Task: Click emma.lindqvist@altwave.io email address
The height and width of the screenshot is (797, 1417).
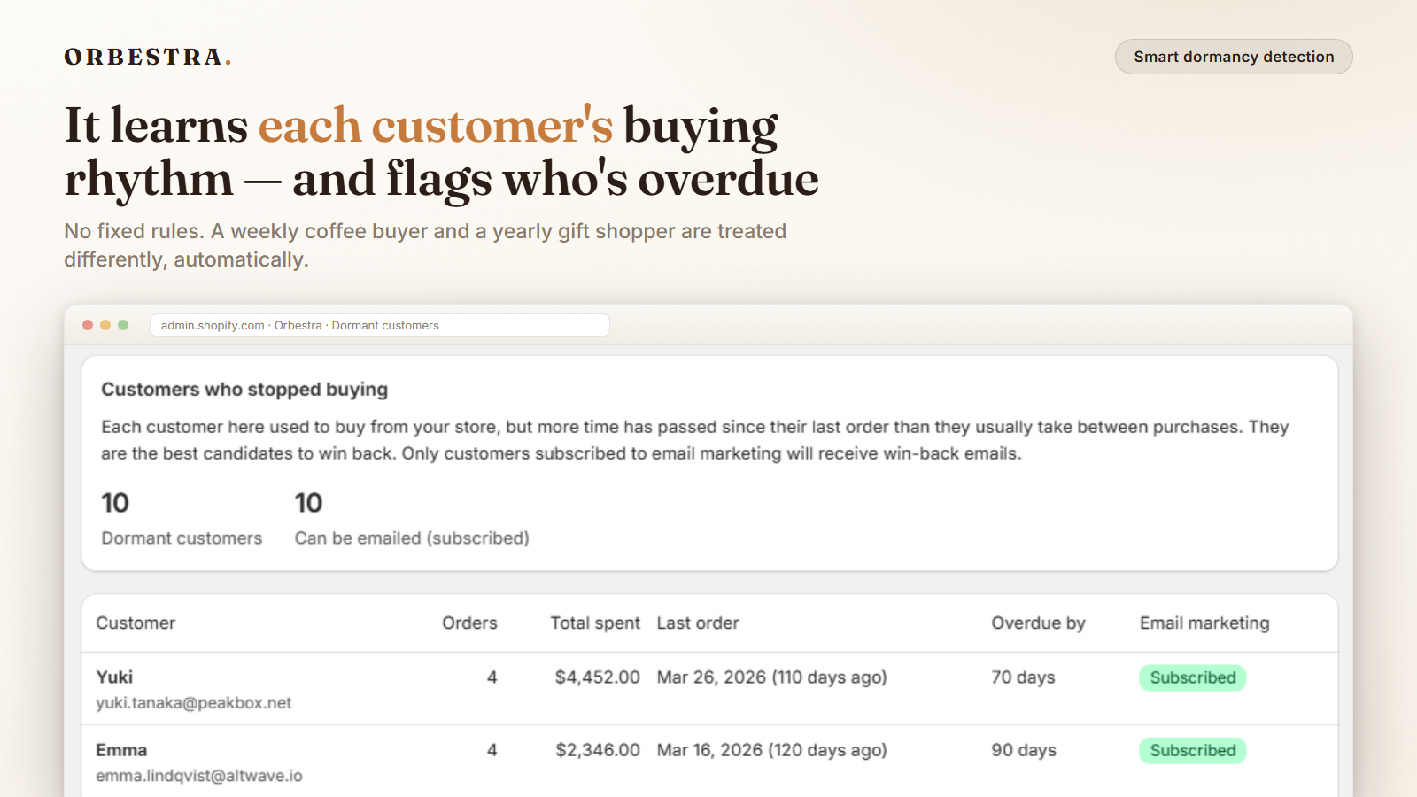Action: click(199, 775)
